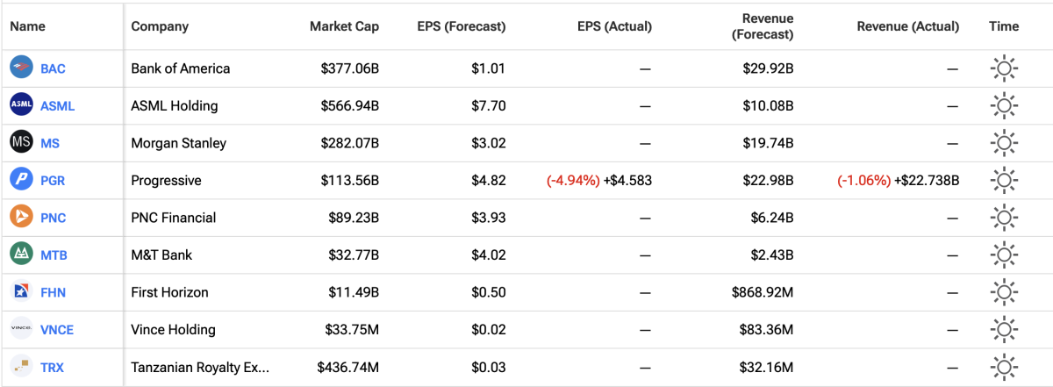The width and height of the screenshot is (1053, 387).
Task: Click the ASML Holding logo icon
Action: 21,105
